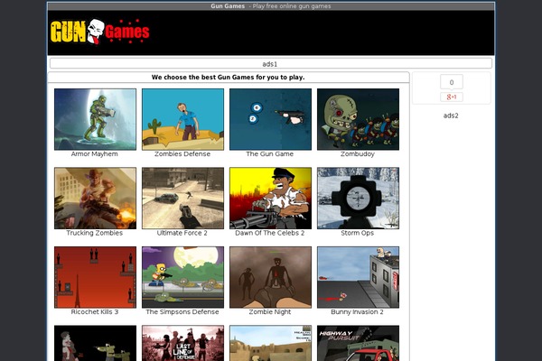Open the Zombies Defense game thumbnail
The width and height of the screenshot is (542, 361).
[182, 119]
